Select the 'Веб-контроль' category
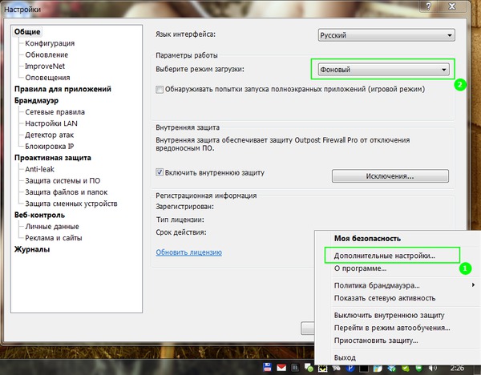The width and height of the screenshot is (481, 375). click(x=39, y=215)
